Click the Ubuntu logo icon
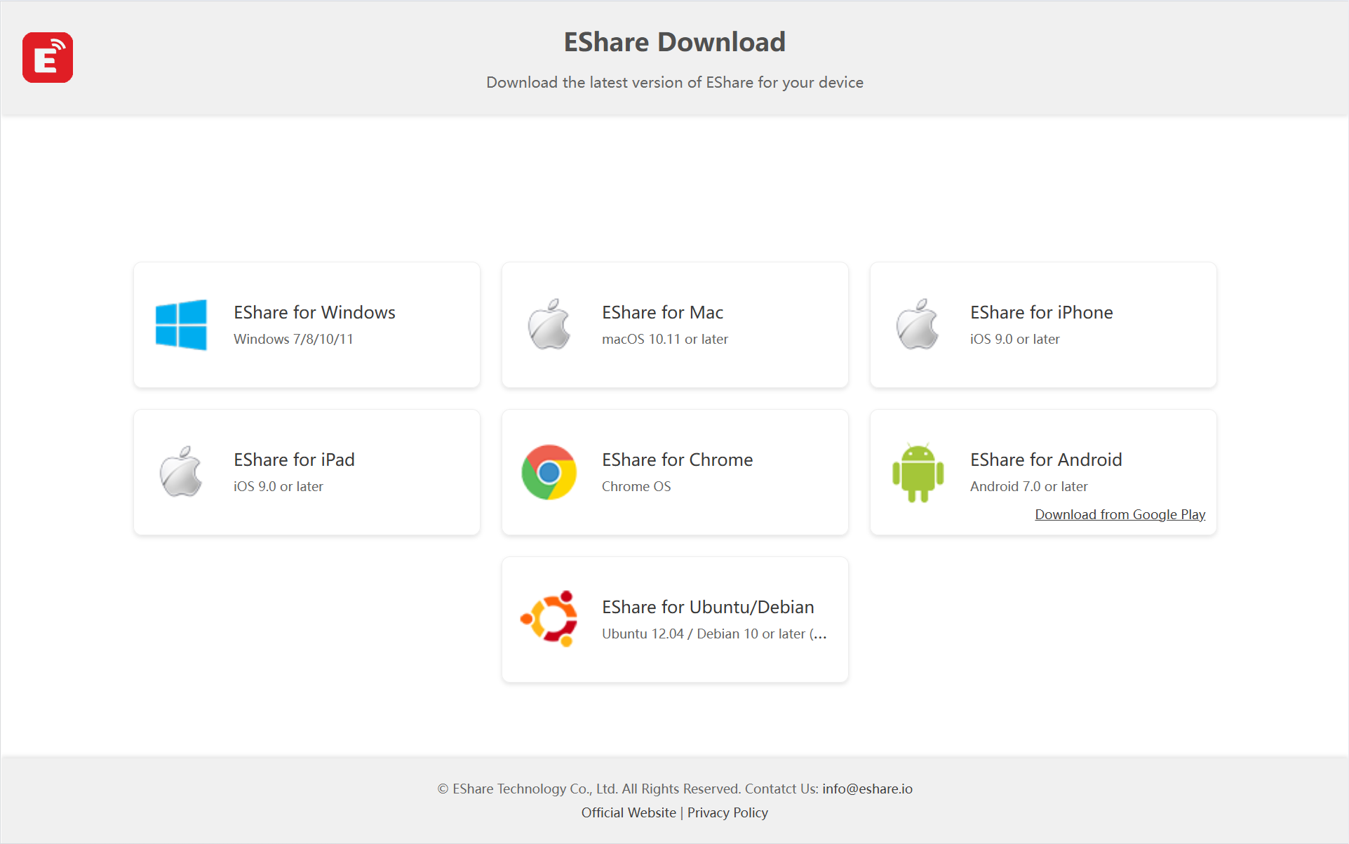 [549, 619]
